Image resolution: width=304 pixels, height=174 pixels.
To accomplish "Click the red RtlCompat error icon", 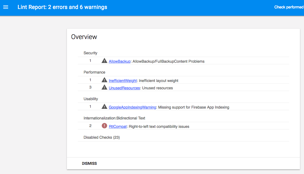I will coord(104,126).
